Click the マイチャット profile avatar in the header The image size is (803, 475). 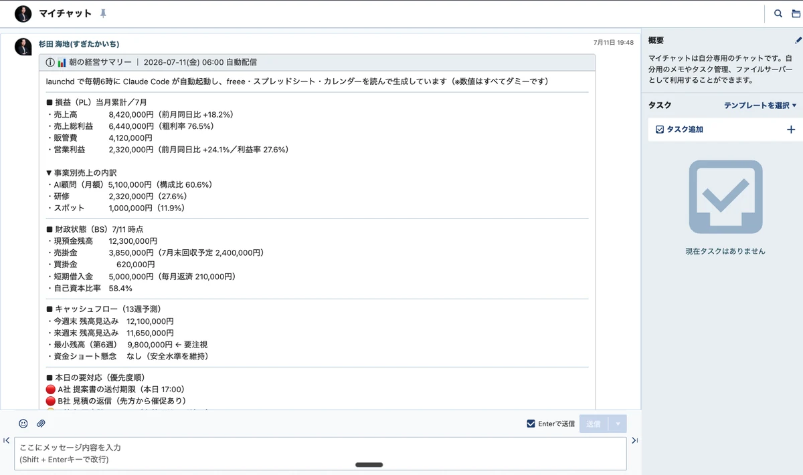pyautogui.click(x=23, y=13)
